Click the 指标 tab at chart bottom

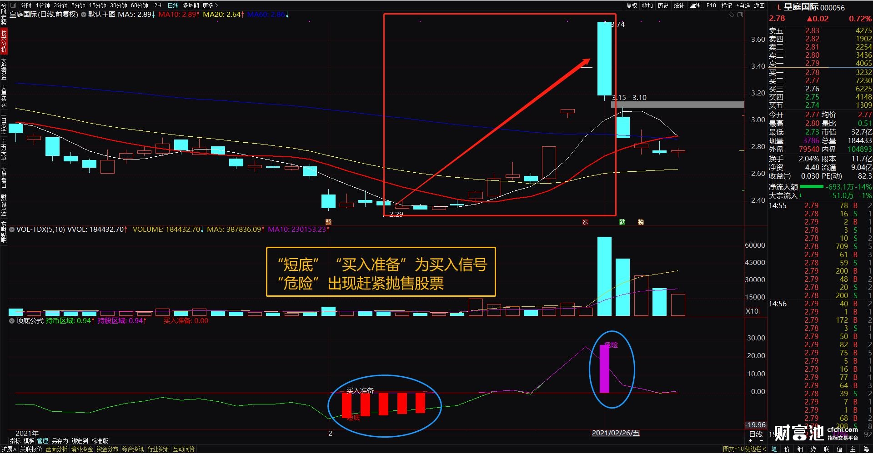pos(15,441)
